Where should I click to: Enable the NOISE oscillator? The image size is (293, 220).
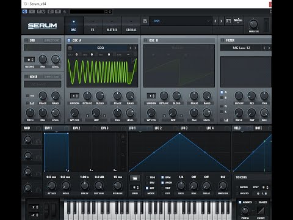point(26,77)
